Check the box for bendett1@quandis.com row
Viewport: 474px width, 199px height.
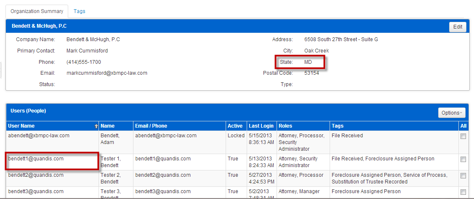pos(463,160)
